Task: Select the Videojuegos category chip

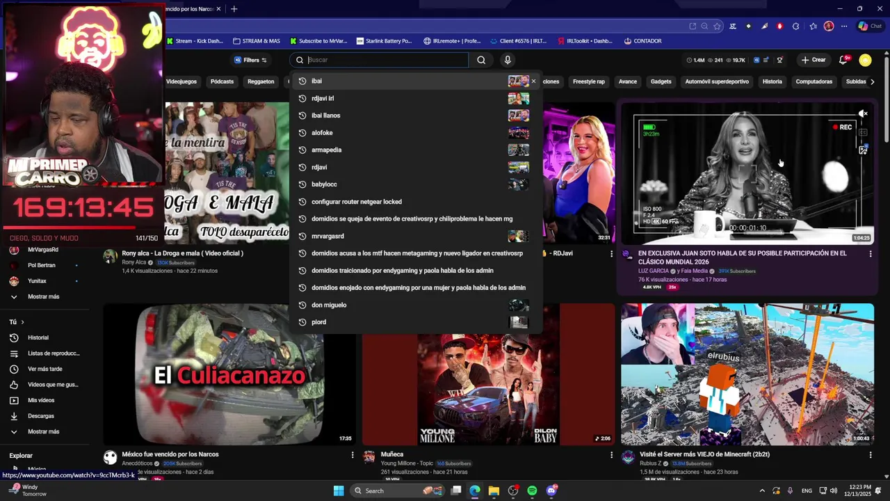Action: point(181,81)
